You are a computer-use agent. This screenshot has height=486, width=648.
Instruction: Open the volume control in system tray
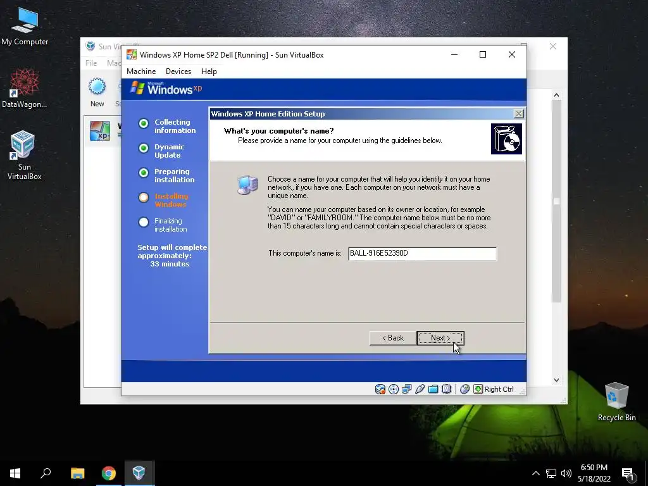click(566, 473)
